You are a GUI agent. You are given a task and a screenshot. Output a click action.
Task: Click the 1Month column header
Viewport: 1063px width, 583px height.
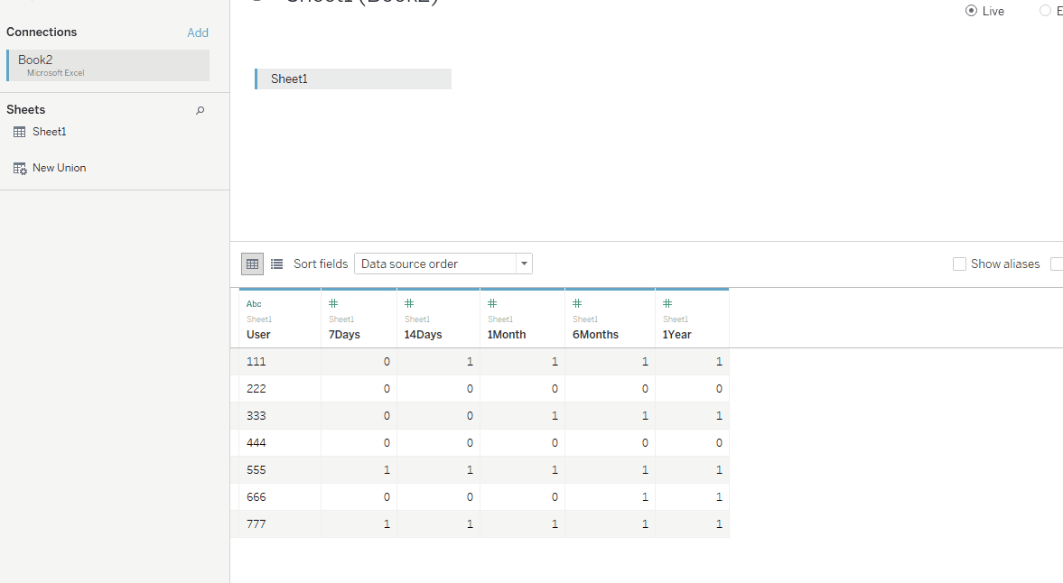[506, 334]
